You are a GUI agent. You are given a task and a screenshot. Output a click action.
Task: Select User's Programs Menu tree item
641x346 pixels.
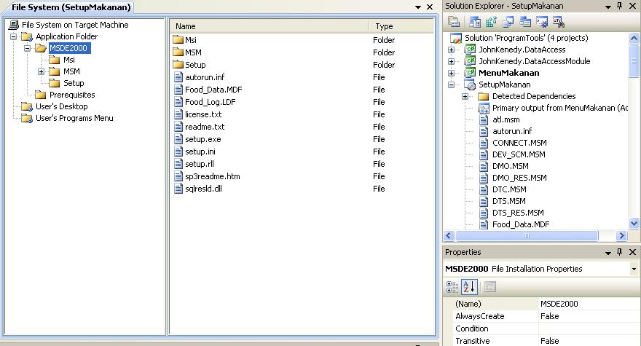click(74, 118)
